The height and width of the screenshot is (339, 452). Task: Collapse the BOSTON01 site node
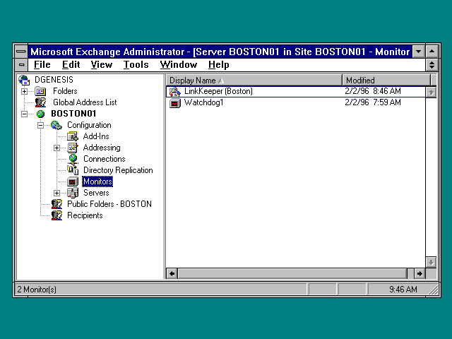click(25, 114)
